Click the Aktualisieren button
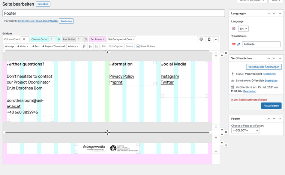 tap(271, 106)
